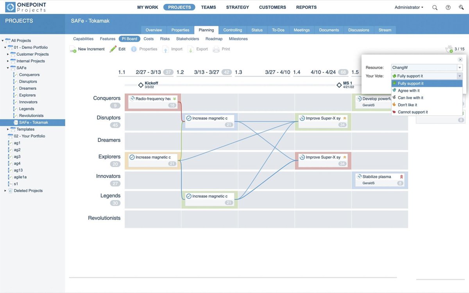Click the voting hand icon showing 3 / 15

coord(449,49)
